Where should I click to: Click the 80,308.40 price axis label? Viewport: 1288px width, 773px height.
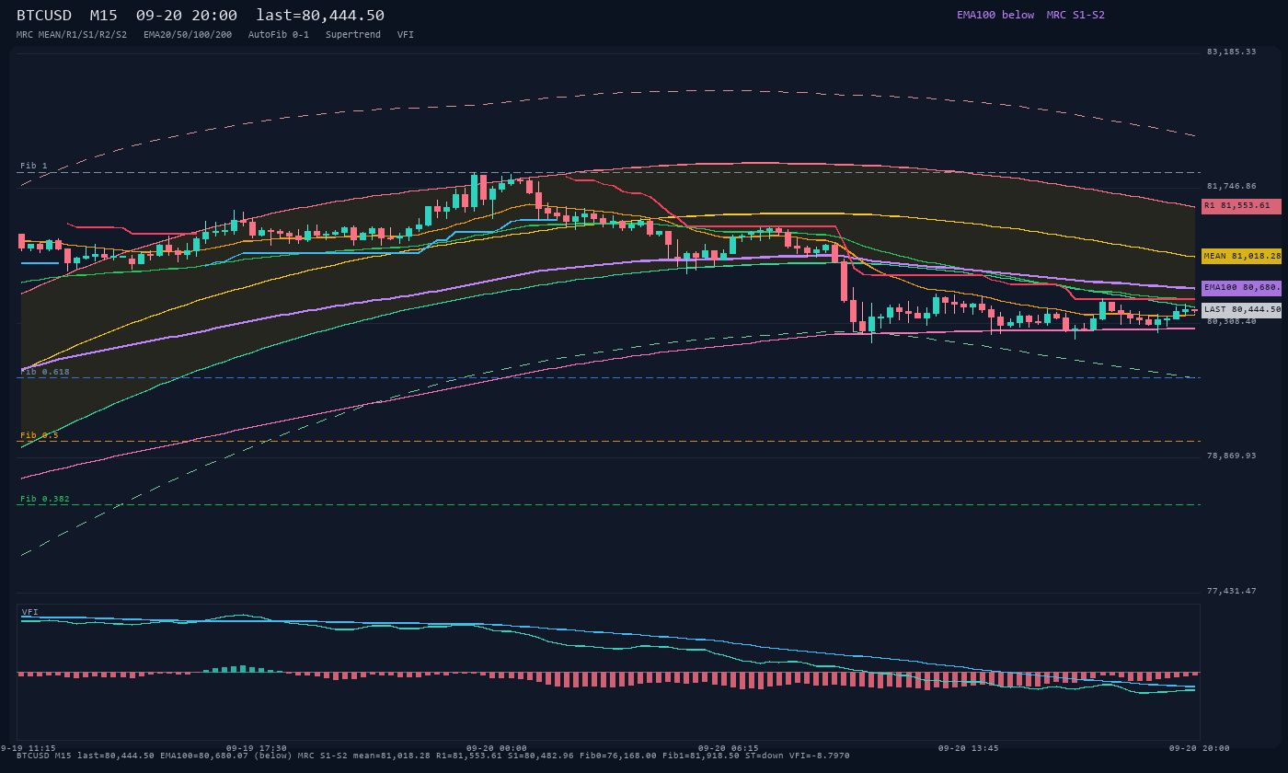pyautogui.click(x=1231, y=321)
